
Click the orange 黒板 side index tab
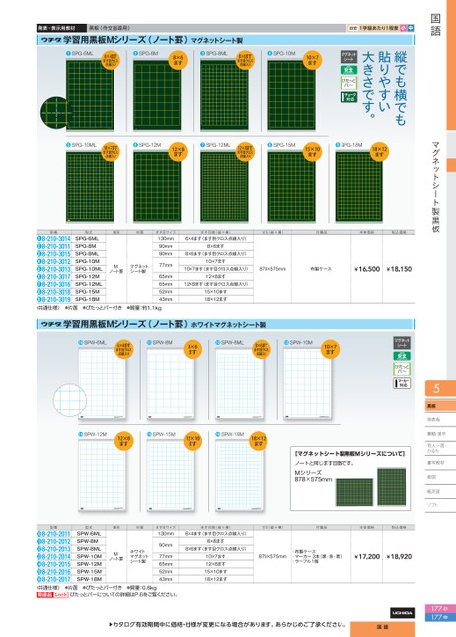440,406
